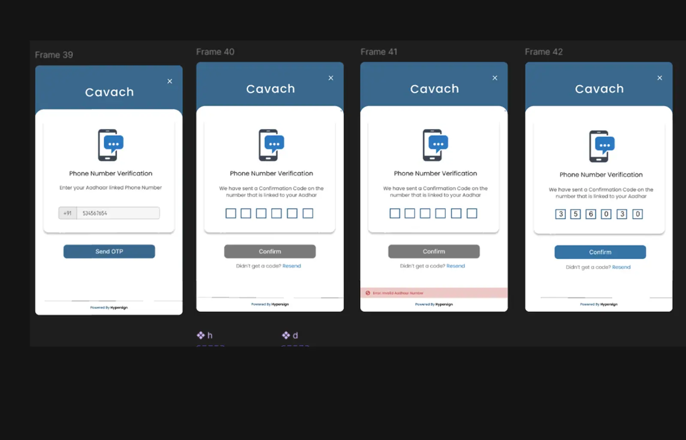The image size is (686, 440).
Task: Click the phone message icon in Frame 39
Action: tap(111, 145)
